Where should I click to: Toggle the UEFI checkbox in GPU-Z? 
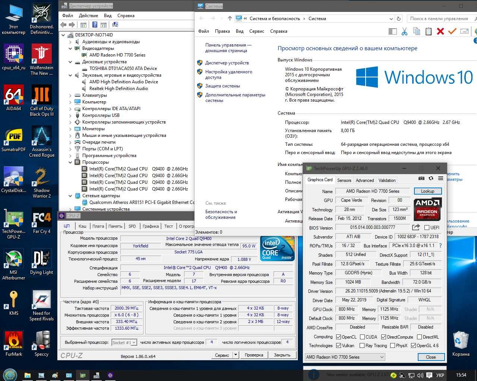(x=427, y=227)
